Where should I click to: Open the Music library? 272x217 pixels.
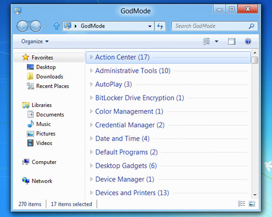44,124
